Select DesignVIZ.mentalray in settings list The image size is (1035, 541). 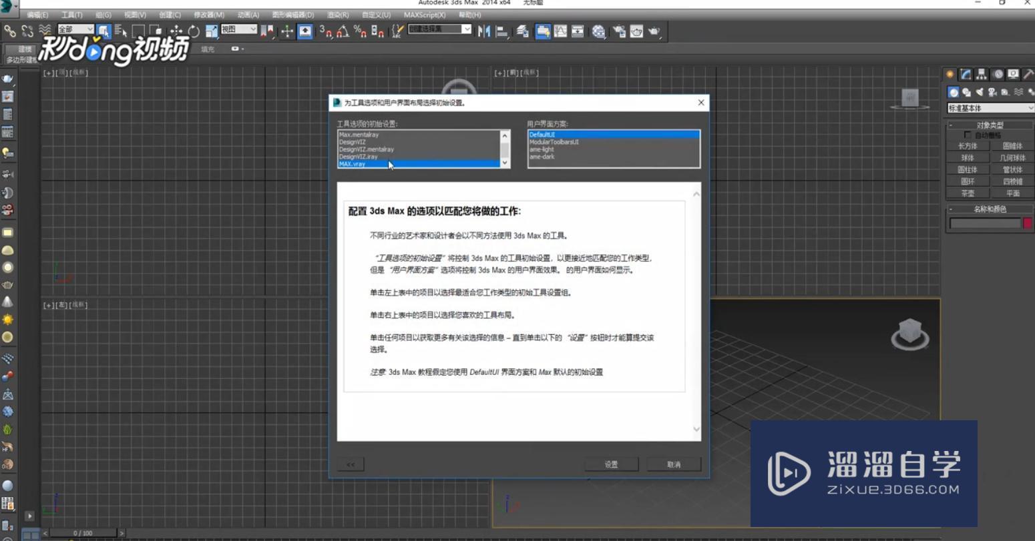pos(419,149)
